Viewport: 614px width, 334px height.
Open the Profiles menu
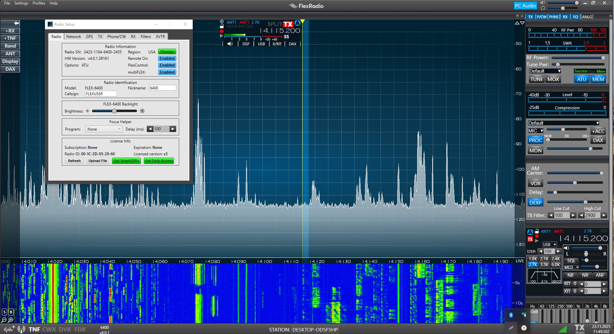click(39, 3)
